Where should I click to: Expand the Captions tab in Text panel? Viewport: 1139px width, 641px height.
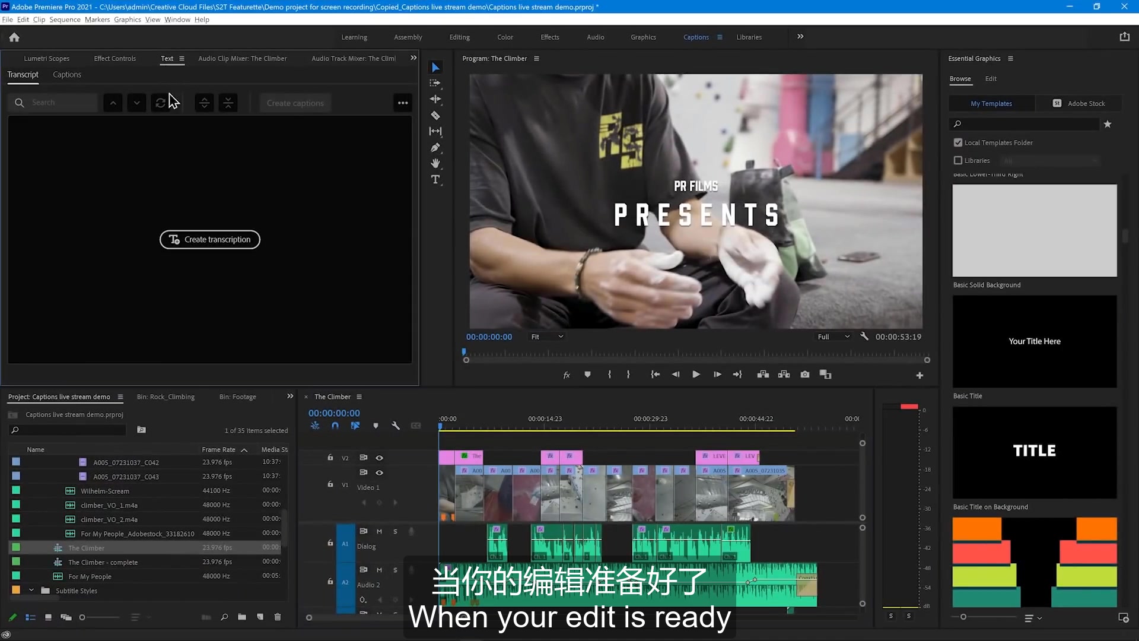click(x=66, y=74)
